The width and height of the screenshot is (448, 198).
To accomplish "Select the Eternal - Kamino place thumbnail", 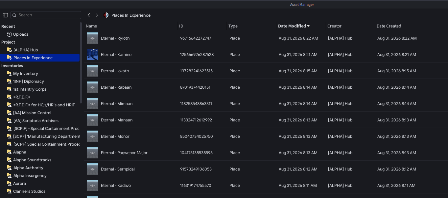I will [92, 54].
